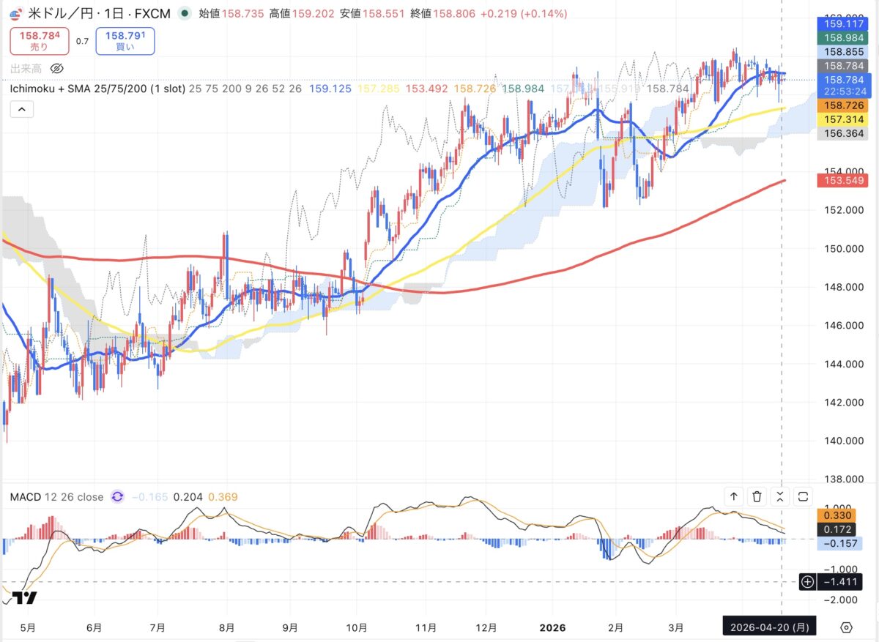Move the MACD pane up with arrow

point(733,496)
